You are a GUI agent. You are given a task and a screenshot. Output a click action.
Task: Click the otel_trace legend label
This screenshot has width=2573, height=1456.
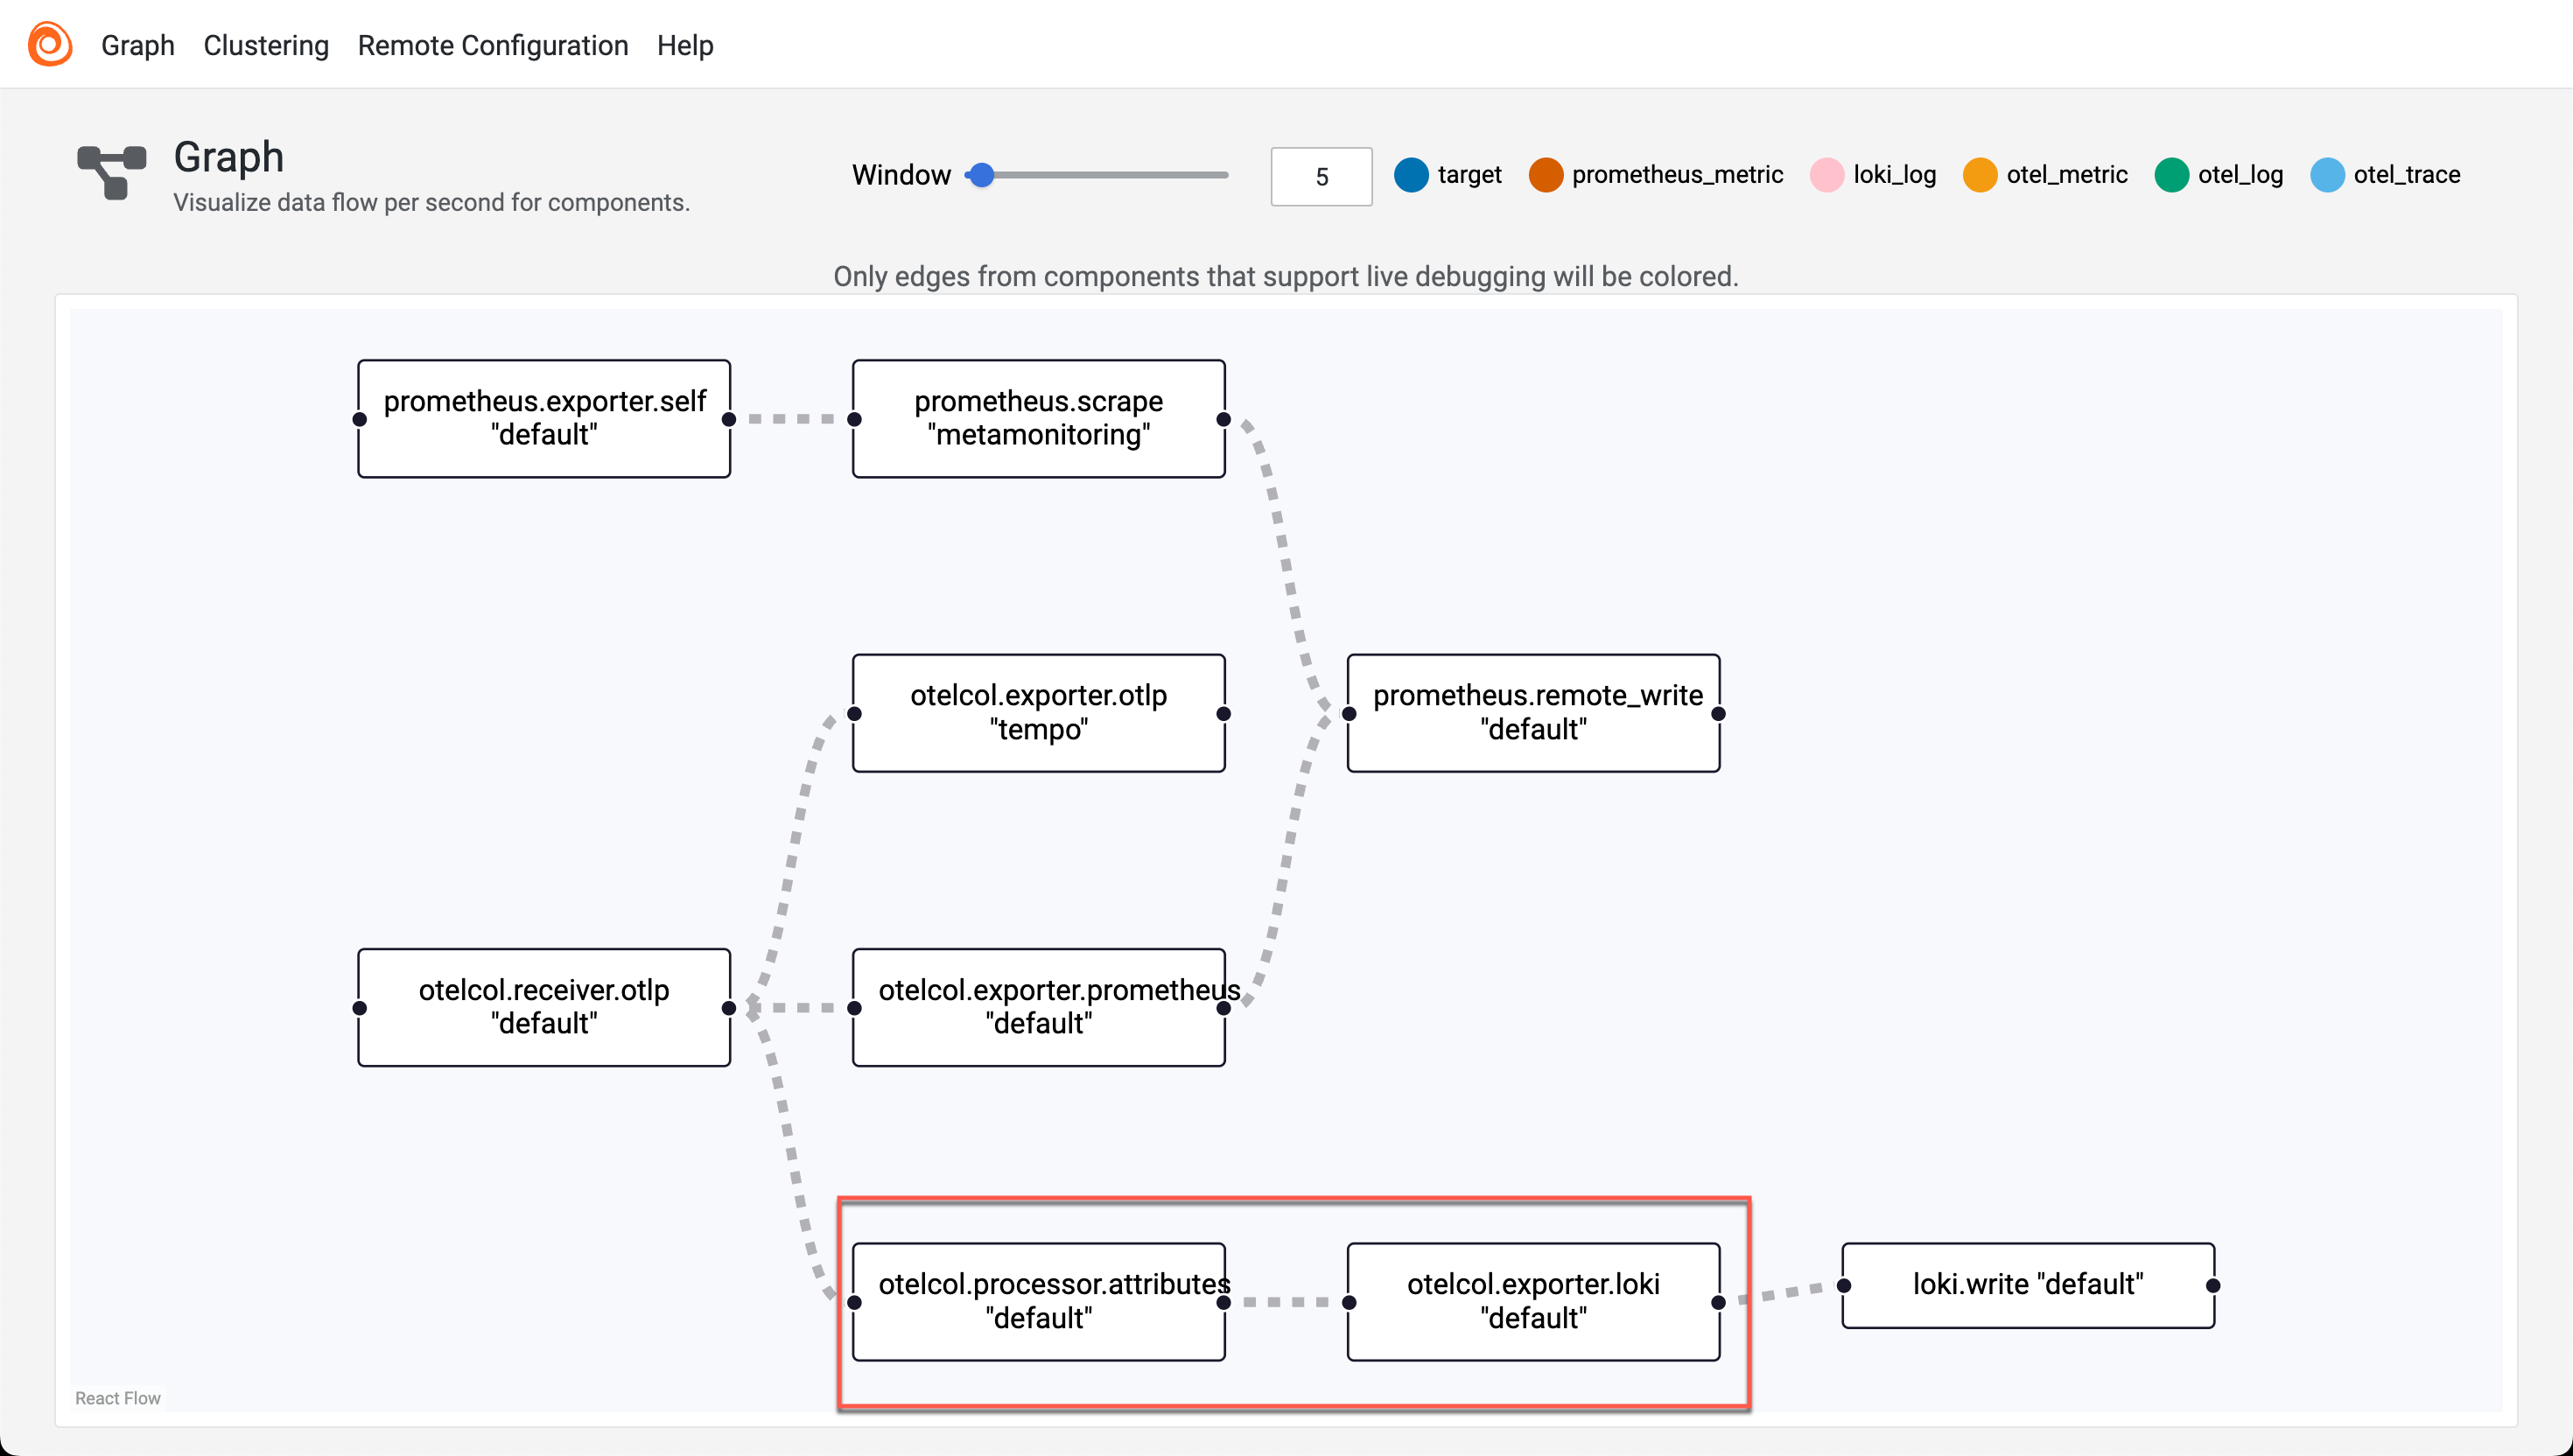[x=2406, y=175]
